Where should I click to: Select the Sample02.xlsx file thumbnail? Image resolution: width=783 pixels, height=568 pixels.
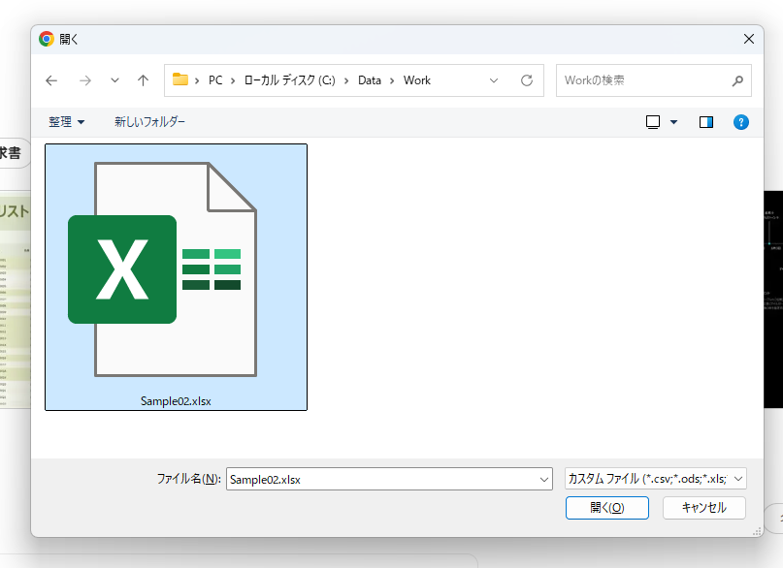pos(176,276)
